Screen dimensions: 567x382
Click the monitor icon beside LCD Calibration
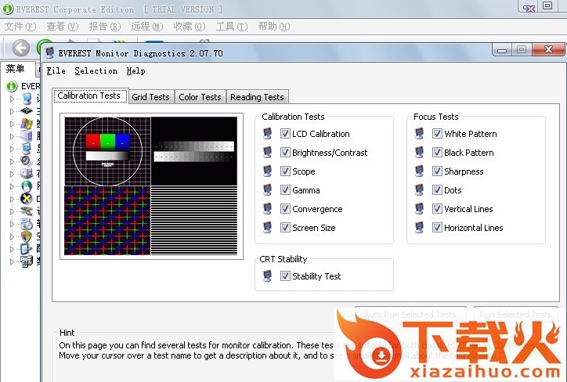coord(267,134)
